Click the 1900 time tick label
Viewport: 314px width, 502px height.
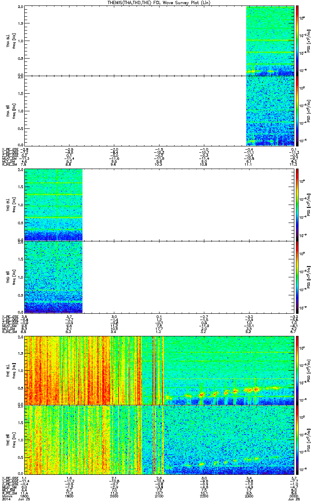pyautogui.click(x=70, y=496)
